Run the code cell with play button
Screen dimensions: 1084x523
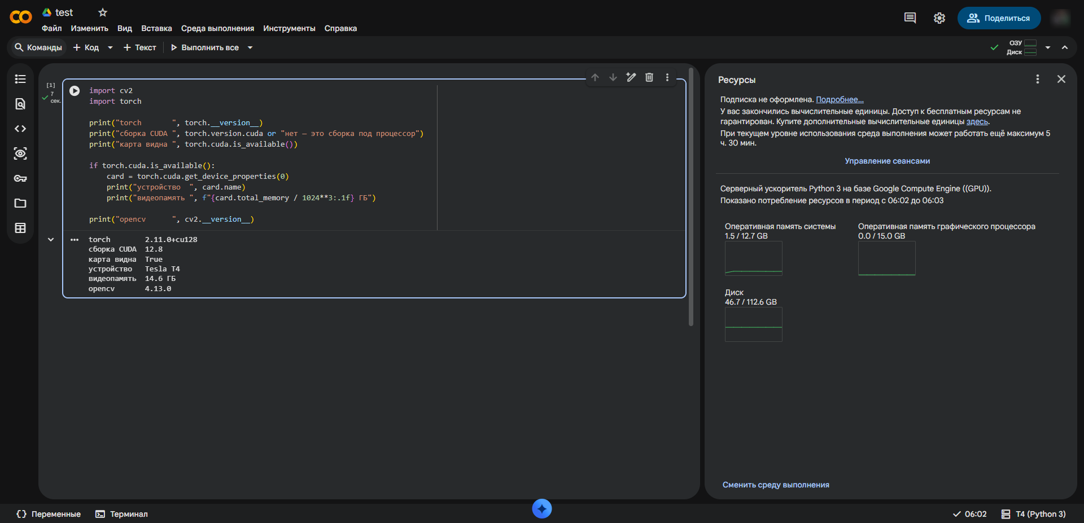click(x=75, y=91)
